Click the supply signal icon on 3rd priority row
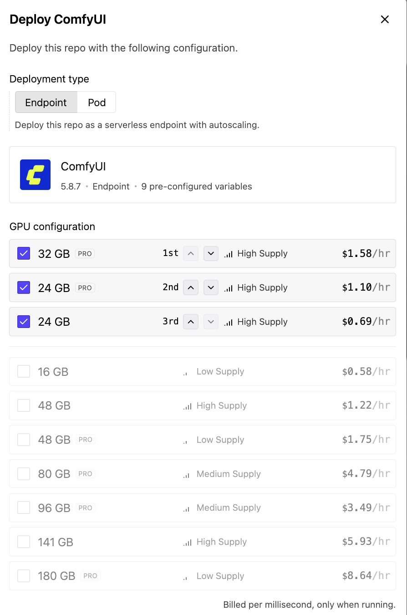Image resolution: width=407 pixels, height=615 pixels. click(x=229, y=322)
